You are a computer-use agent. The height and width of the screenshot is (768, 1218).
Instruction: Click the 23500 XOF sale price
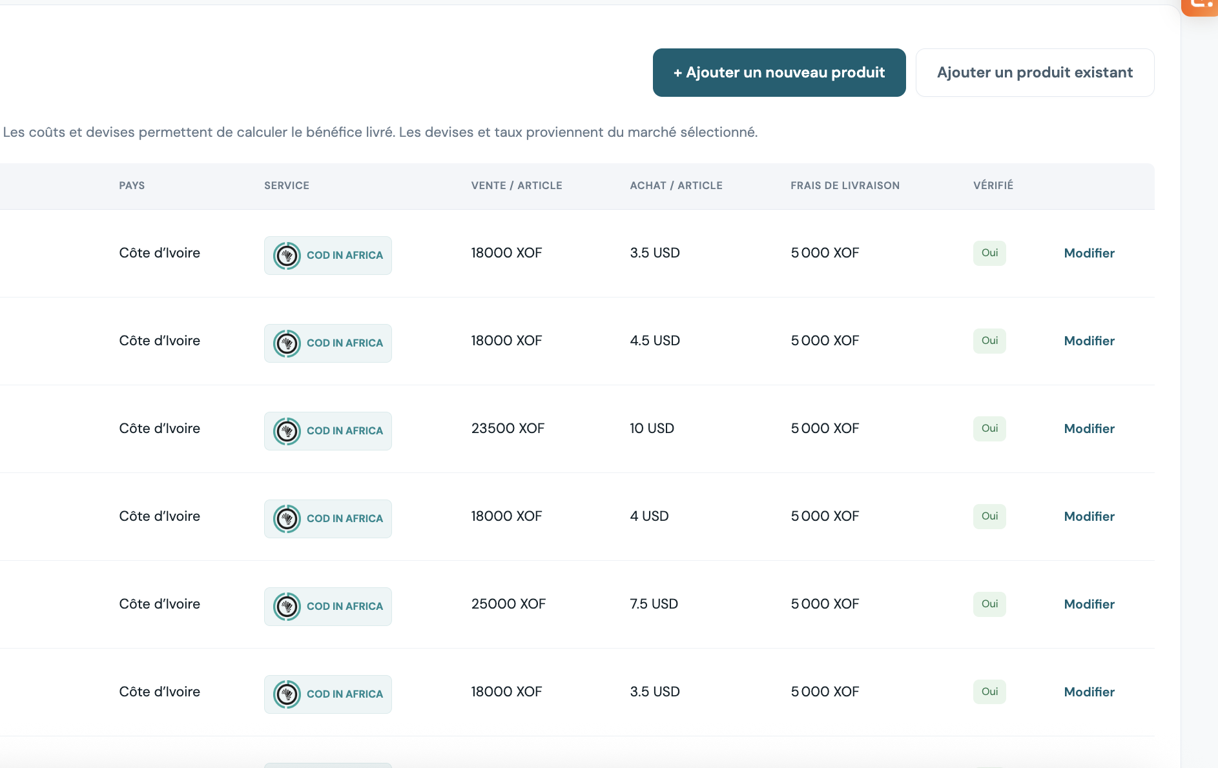point(508,429)
